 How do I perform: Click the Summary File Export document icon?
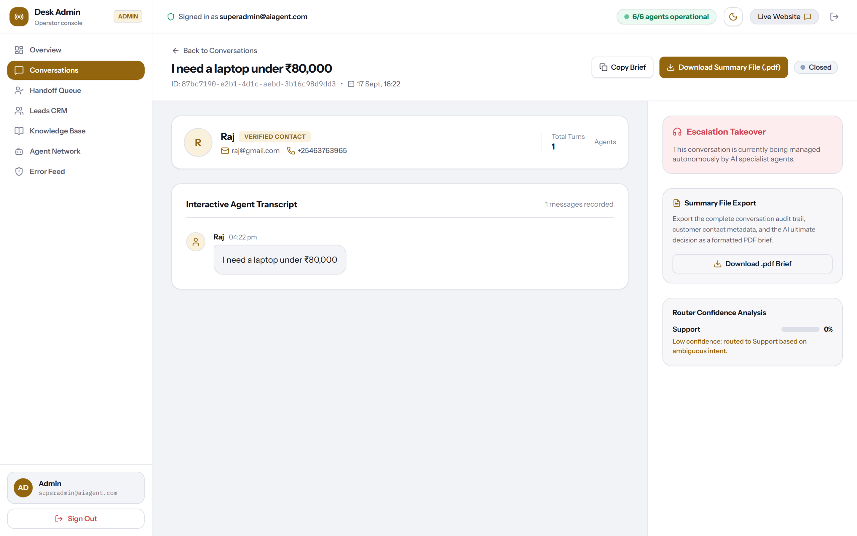coord(676,203)
